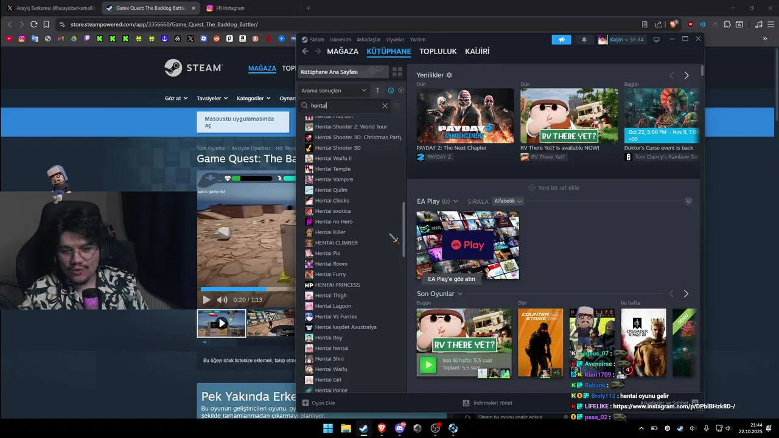Expand Kategoriler menu on Steam webpage
This screenshot has width=779, height=438.
click(253, 98)
